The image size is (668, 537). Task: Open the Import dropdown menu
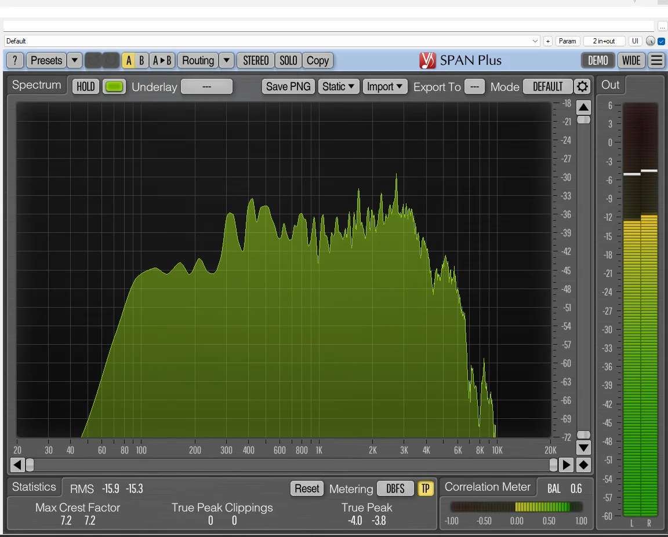click(x=385, y=87)
